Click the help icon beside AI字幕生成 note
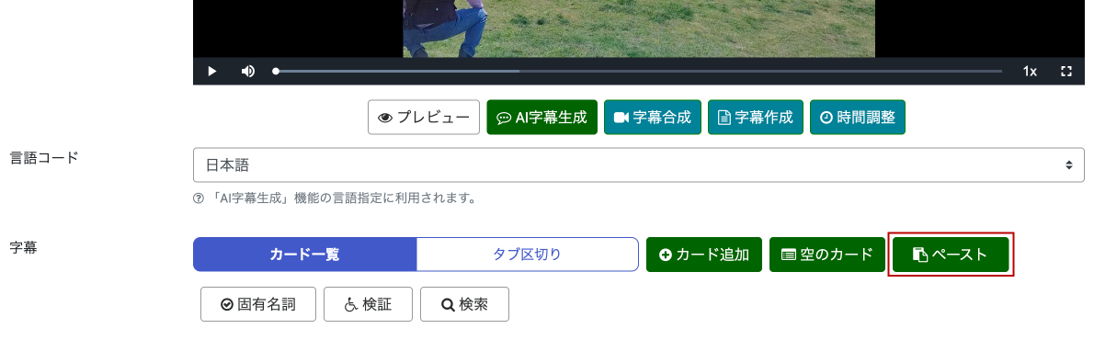The height and width of the screenshot is (340, 1094). [199, 198]
